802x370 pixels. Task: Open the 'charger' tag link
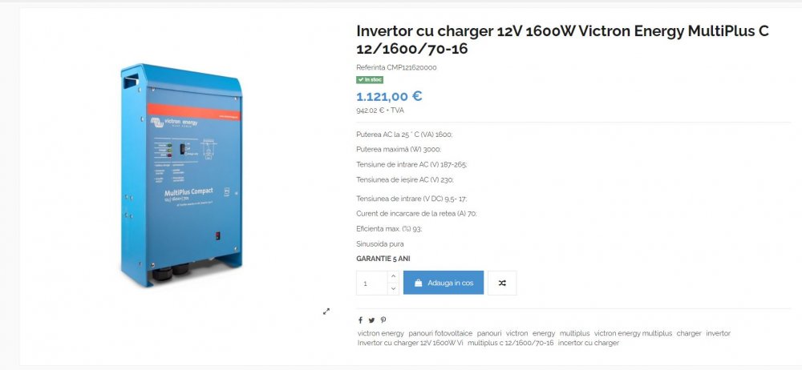pos(689,333)
